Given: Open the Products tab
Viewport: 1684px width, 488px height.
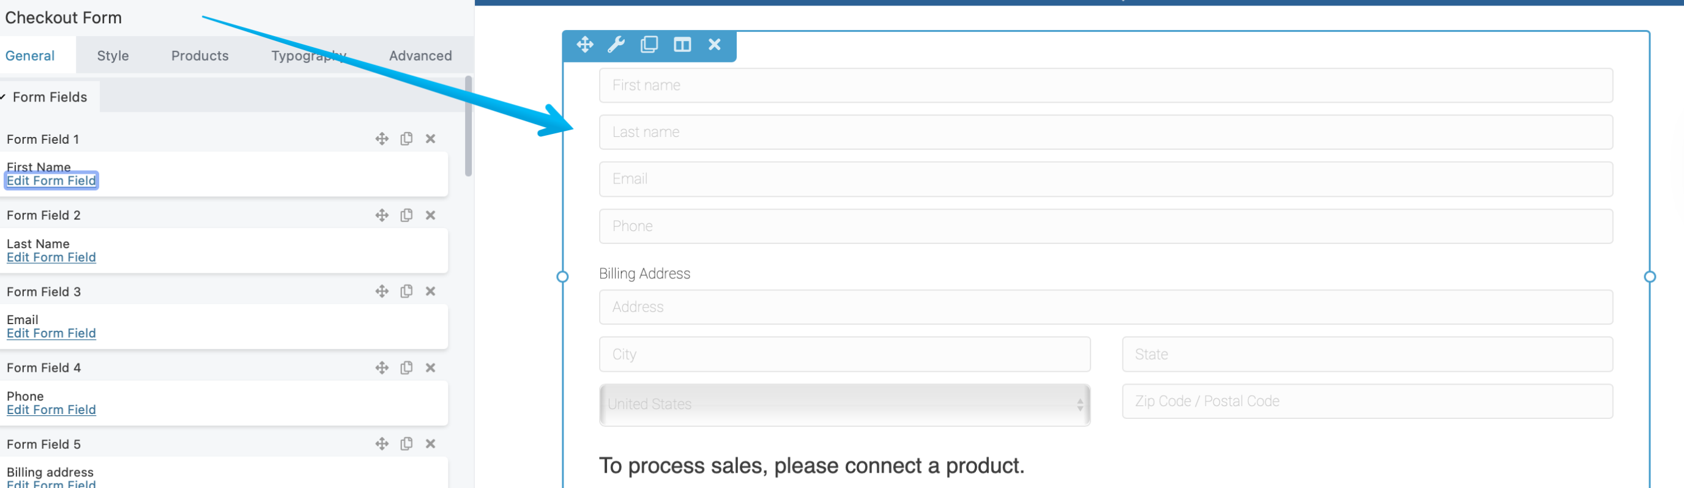Looking at the screenshot, I should 199,56.
